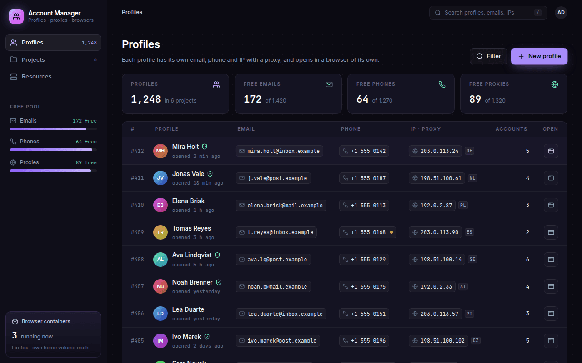The image size is (582, 363).
Task: Click the Account Manager logo icon
Action: click(x=16, y=16)
